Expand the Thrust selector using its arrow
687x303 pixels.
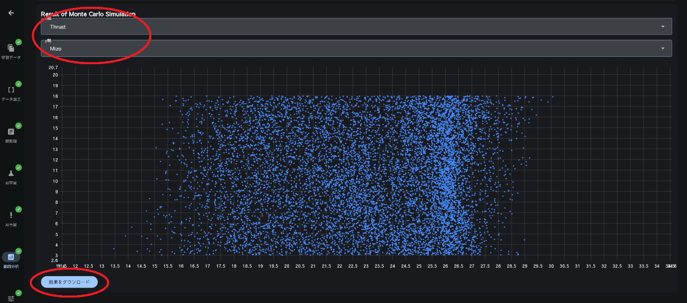point(663,26)
